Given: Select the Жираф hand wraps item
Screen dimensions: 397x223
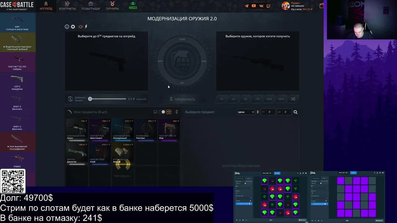Looking at the screenshot, I should [123, 154].
